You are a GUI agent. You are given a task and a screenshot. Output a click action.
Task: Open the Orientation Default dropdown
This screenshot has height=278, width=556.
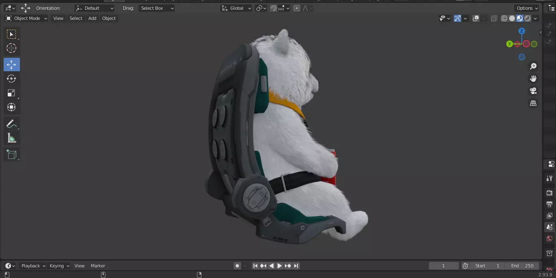95,8
